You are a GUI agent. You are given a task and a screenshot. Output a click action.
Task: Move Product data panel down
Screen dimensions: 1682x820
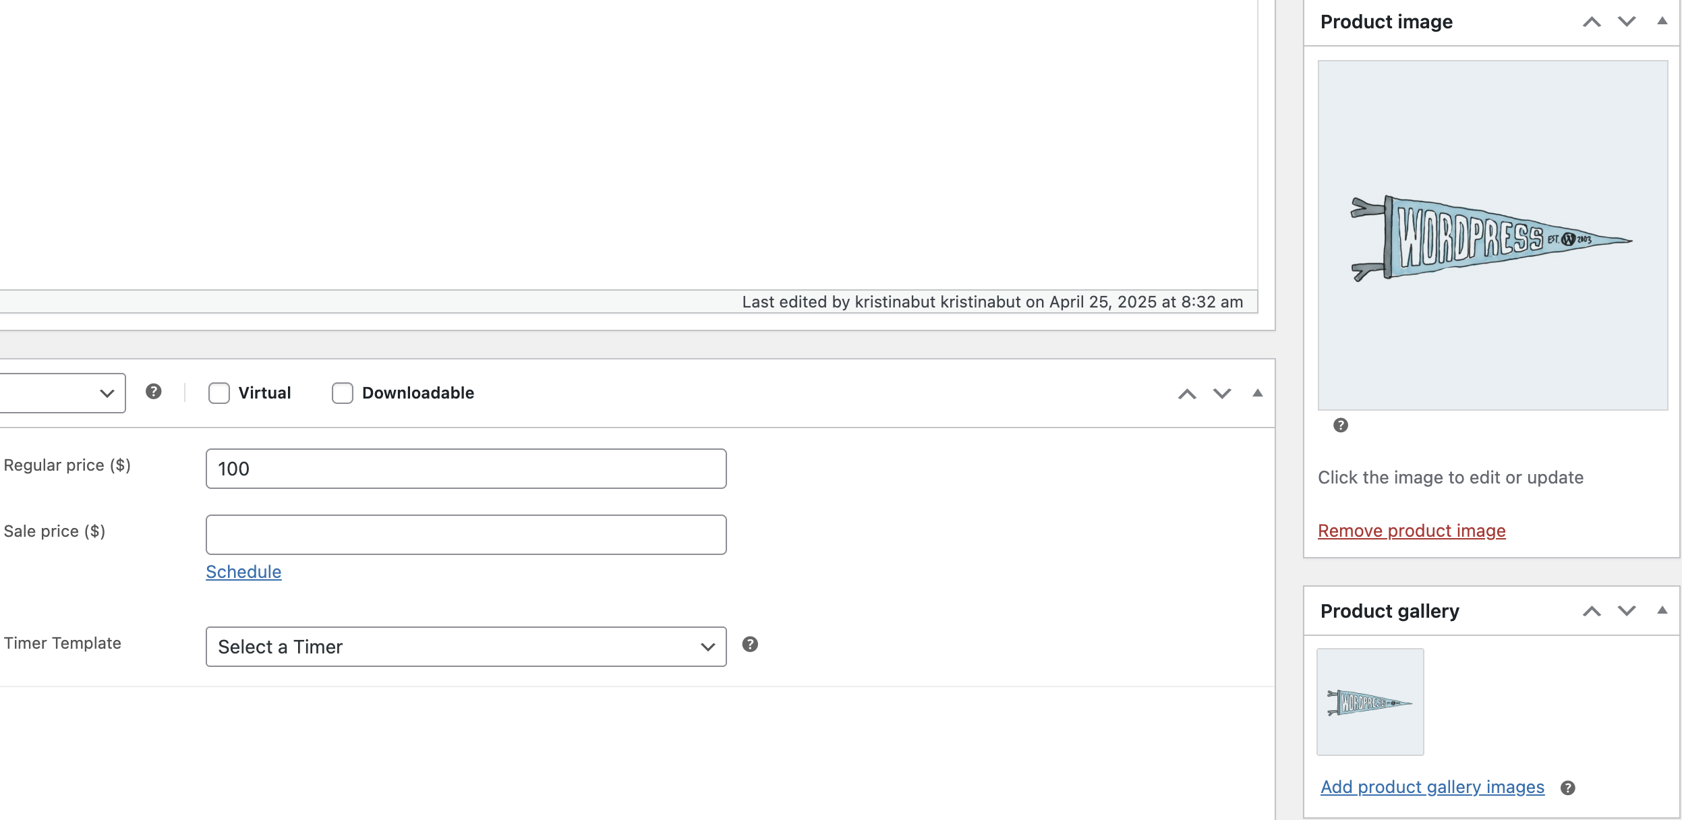tap(1222, 394)
